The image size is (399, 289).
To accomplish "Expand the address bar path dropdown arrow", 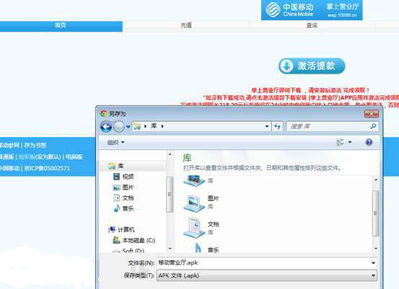I will 267,126.
